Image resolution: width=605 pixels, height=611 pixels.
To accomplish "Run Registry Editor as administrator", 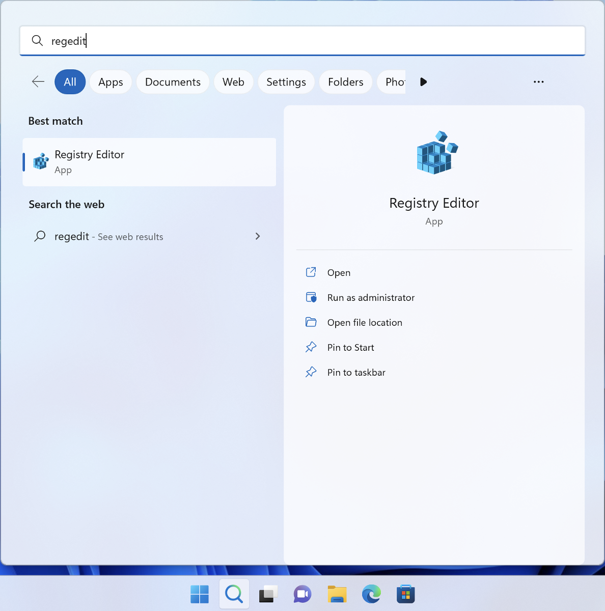I will [x=371, y=297].
